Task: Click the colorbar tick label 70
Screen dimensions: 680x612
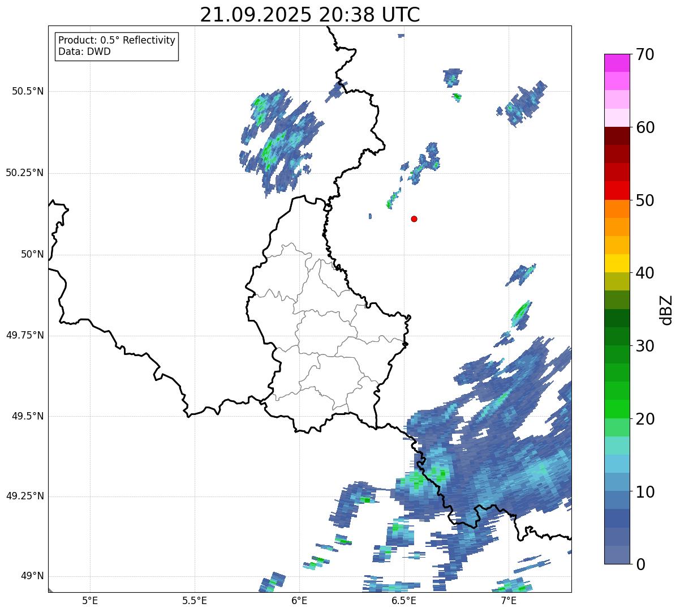Action: (x=645, y=54)
